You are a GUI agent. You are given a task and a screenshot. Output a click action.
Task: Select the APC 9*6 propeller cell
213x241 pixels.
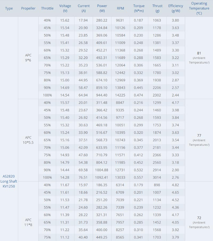28,58
